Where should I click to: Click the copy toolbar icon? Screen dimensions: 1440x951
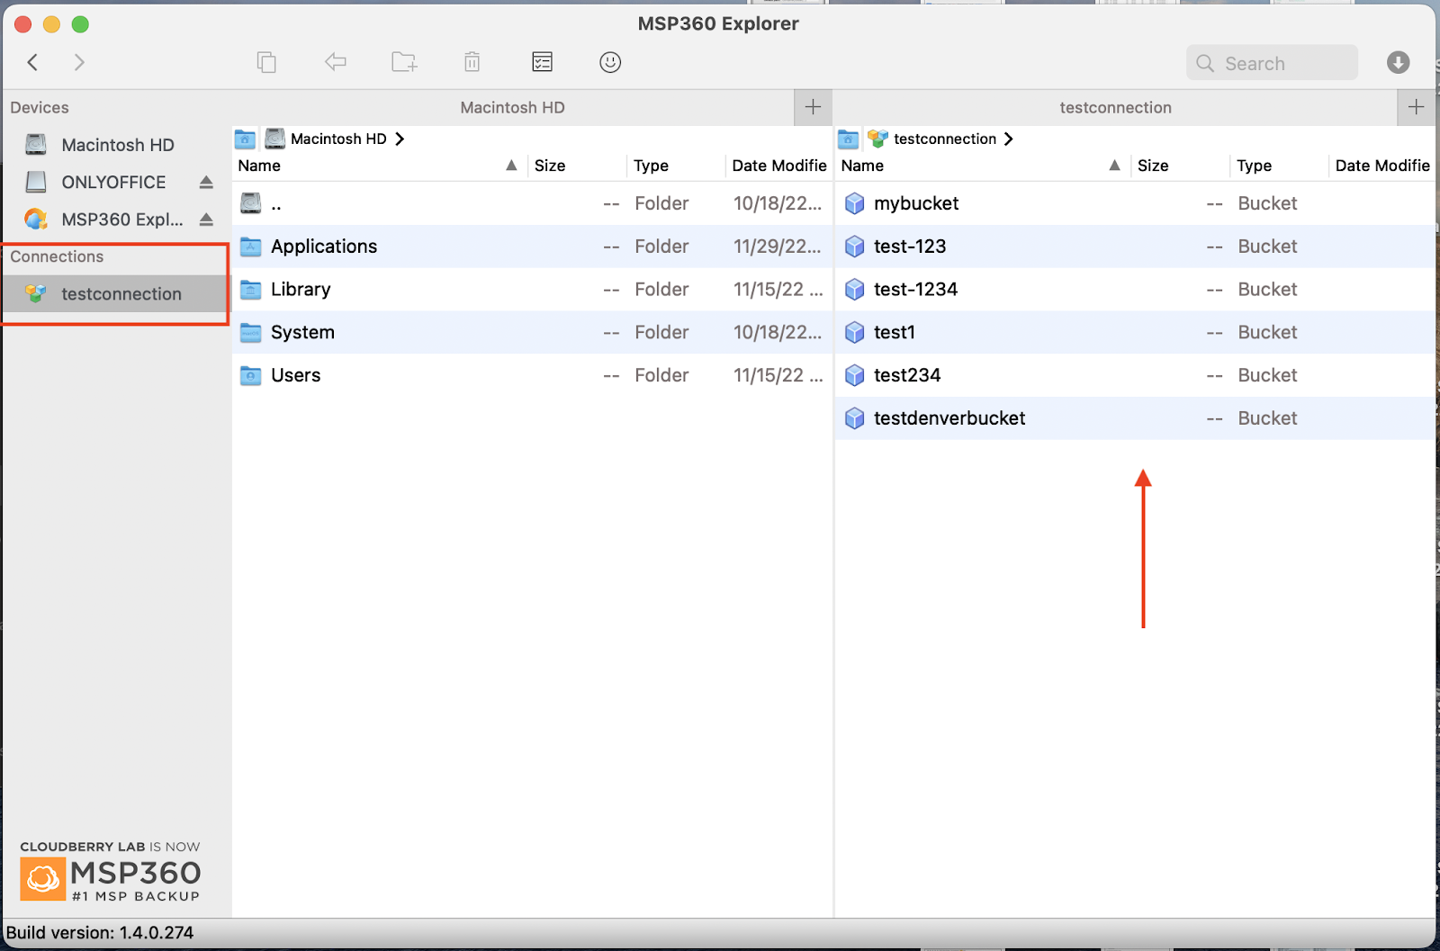pos(266,62)
